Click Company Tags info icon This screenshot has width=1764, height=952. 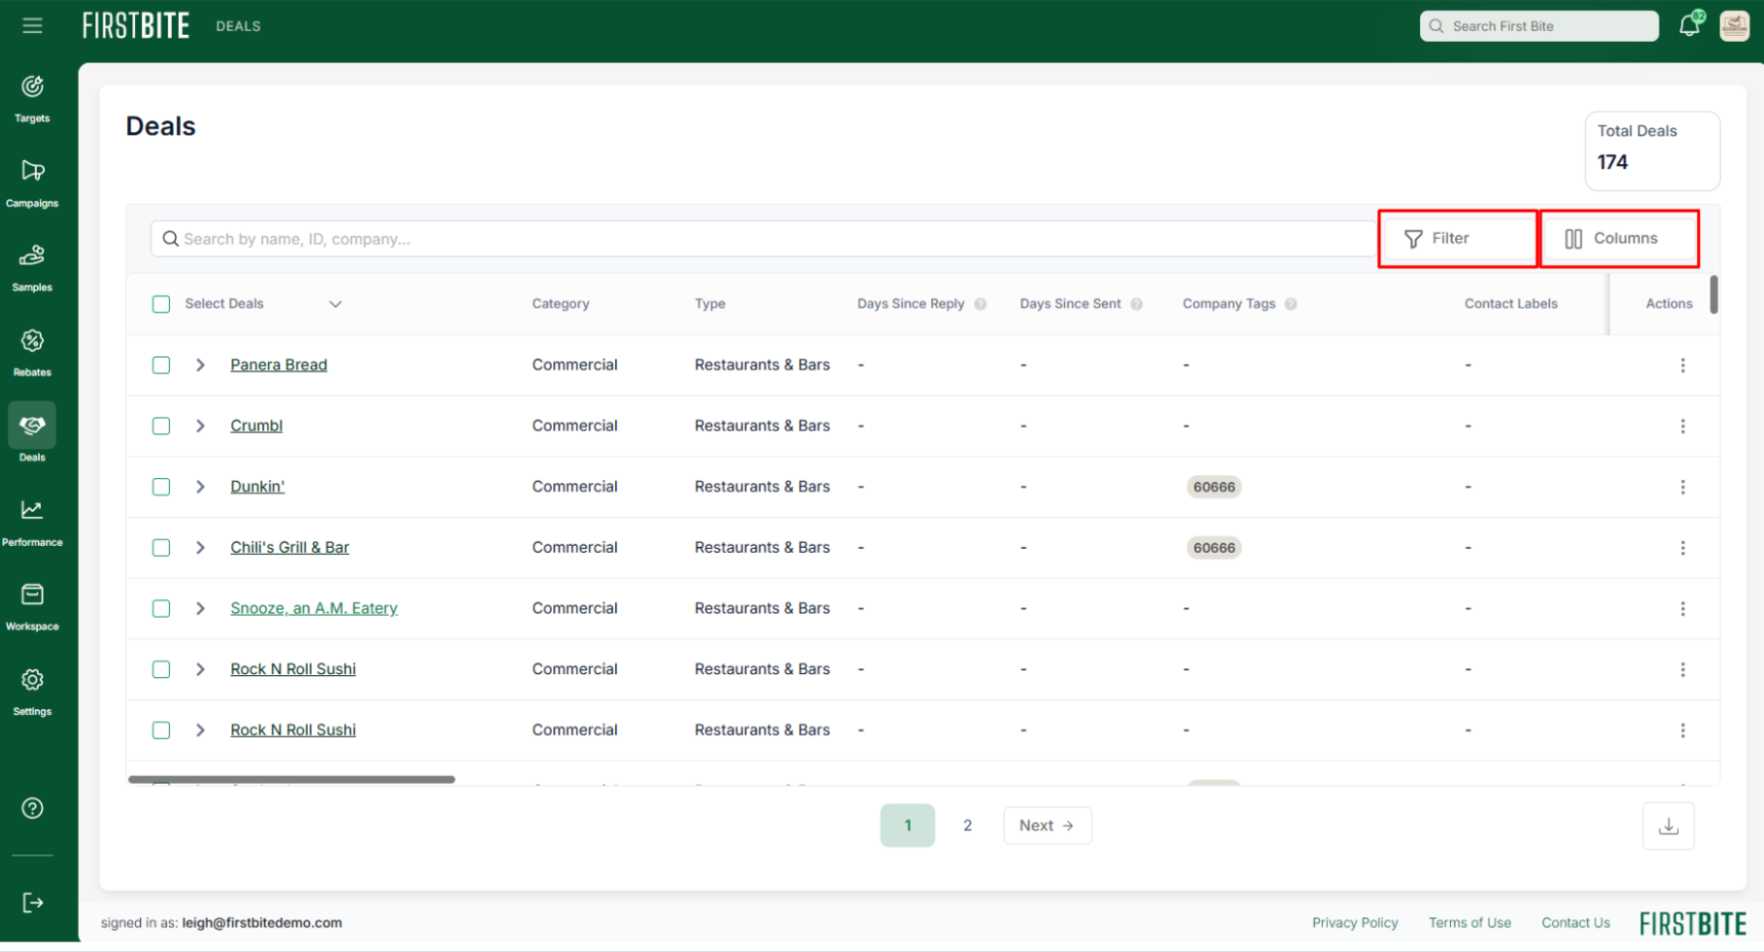pos(1291,304)
